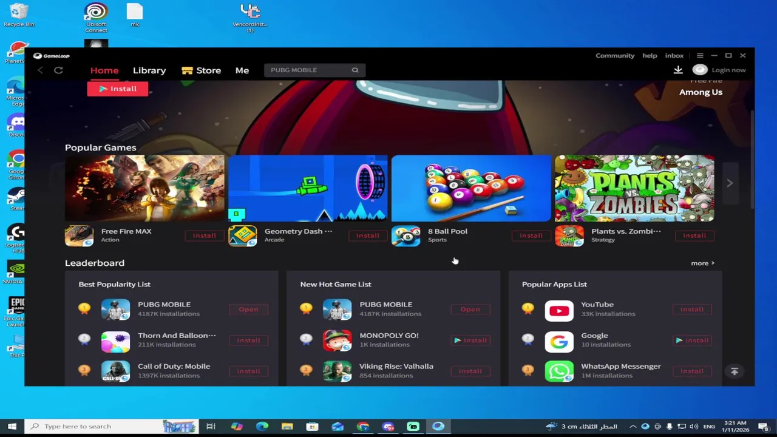Click the Among Us banner title
Image resolution: width=777 pixels, height=437 pixels.
pyautogui.click(x=701, y=92)
